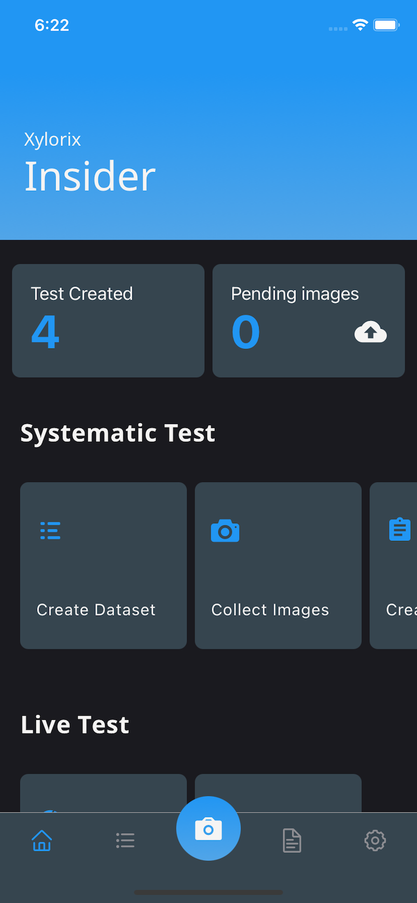This screenshot has height=903, width=417.
Task: Open the settings gear tab
Action: tap(375, 840)
